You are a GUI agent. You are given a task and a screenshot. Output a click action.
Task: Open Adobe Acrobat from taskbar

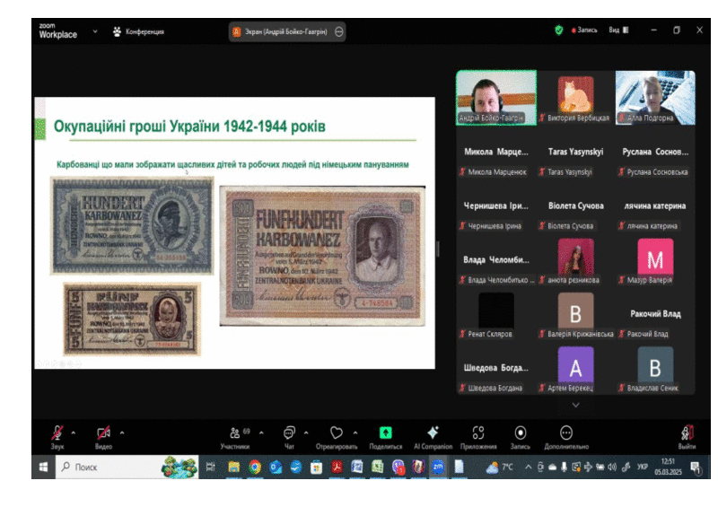click(337, 467)
